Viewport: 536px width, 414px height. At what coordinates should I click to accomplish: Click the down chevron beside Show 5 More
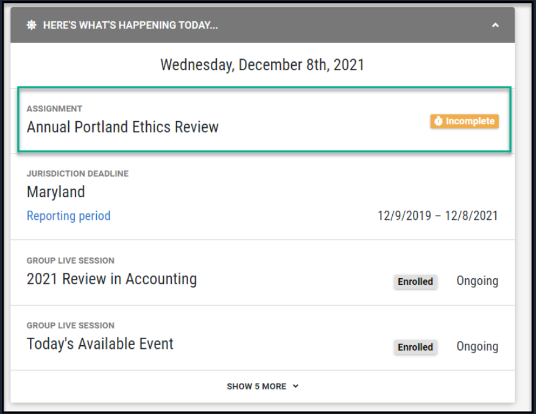(x=295, y=386)
